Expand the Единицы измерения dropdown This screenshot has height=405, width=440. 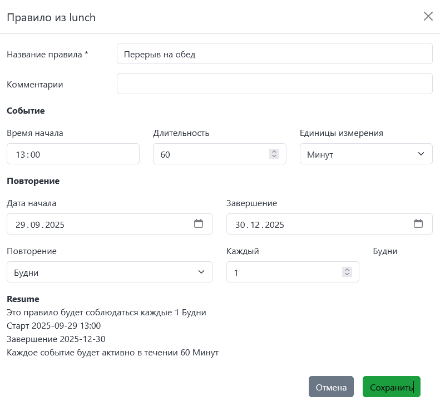pos(365,154)
